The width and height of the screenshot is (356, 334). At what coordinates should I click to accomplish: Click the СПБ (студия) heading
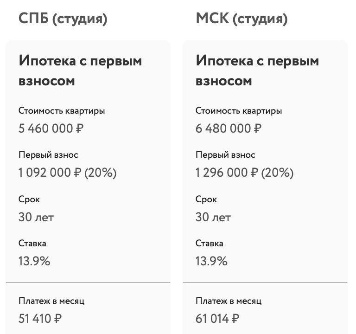(63, 19)
